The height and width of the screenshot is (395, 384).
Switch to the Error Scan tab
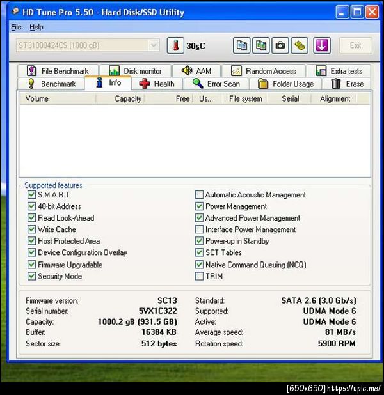(x=216, y=84)
